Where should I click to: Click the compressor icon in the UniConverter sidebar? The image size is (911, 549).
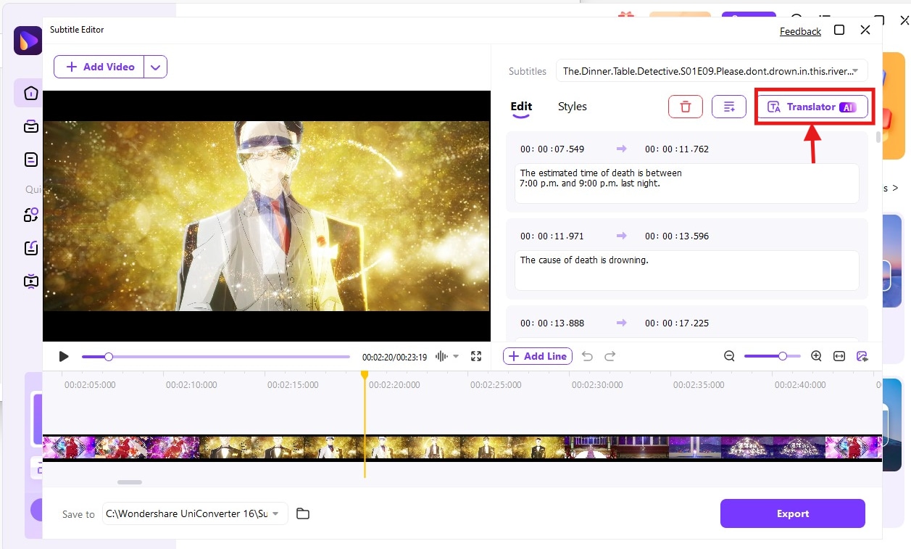tap(30, 248)
